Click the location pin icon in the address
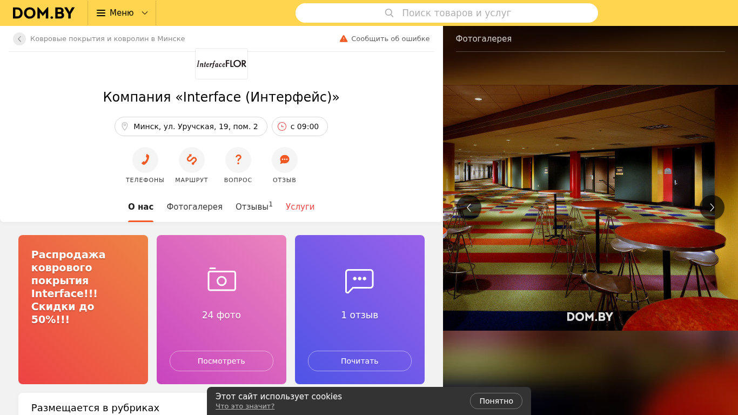The image size is (738, 415). click(124, 126)
